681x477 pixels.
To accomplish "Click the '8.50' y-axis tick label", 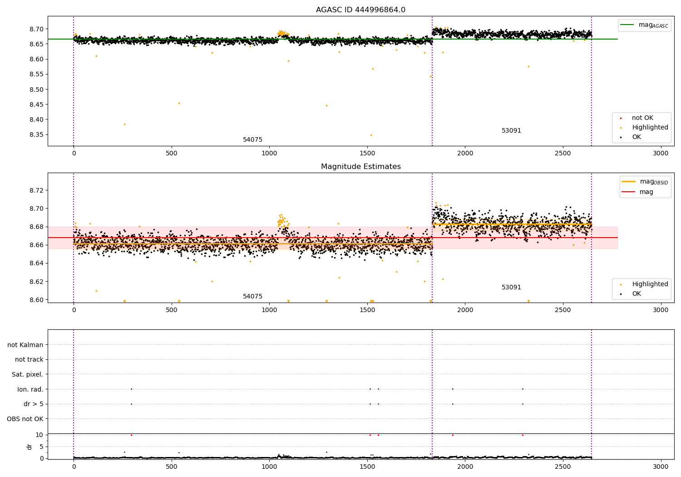I will (36, 89).
